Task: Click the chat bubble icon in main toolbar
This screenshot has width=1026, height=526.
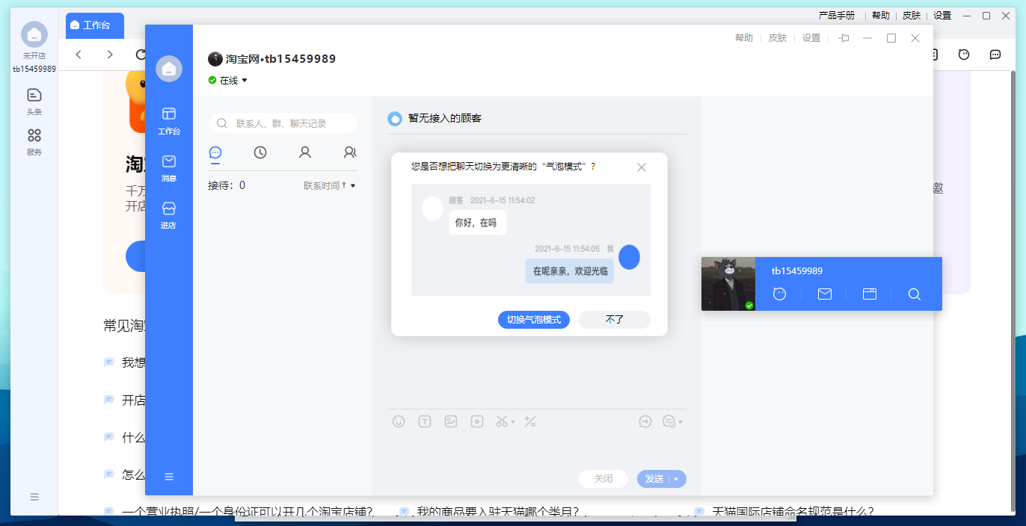Action: click(995, 55)
